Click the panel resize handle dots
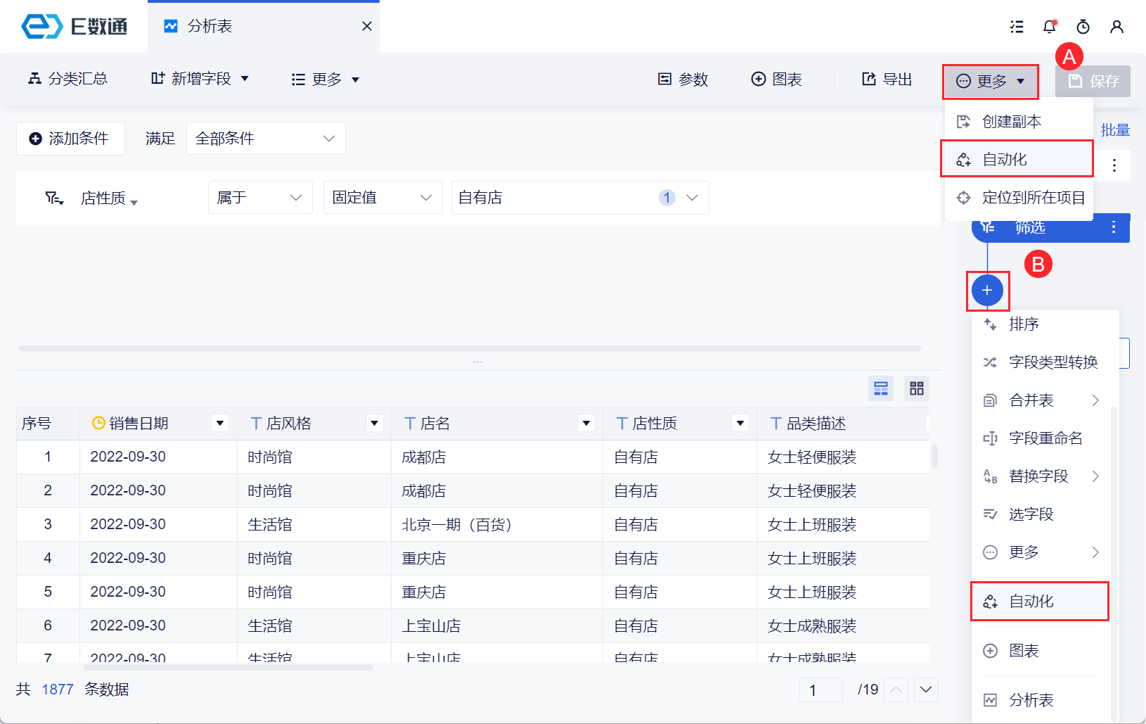Image resolution: width=1146 pixels, height=724 pixels. coord(478,362)
